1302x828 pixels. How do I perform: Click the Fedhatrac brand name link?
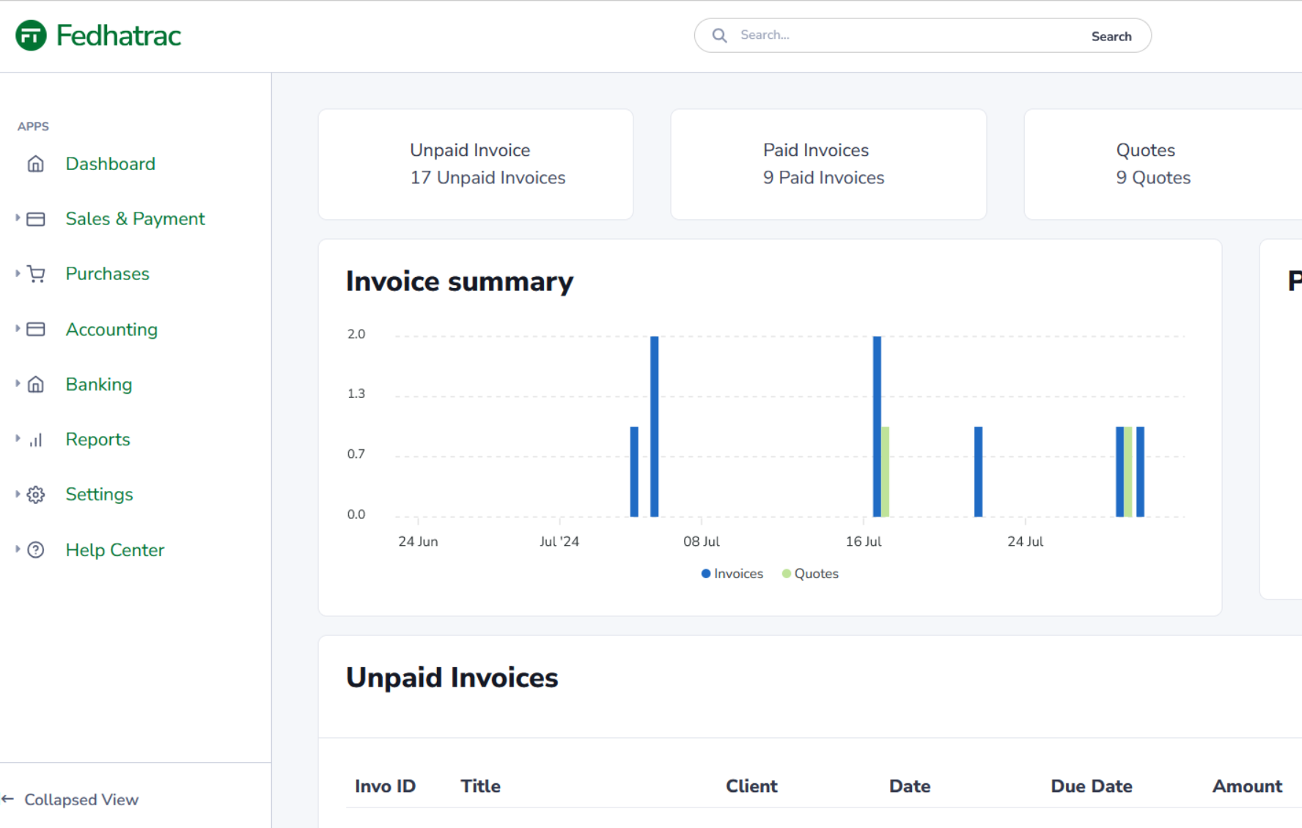tap(118, 35)
